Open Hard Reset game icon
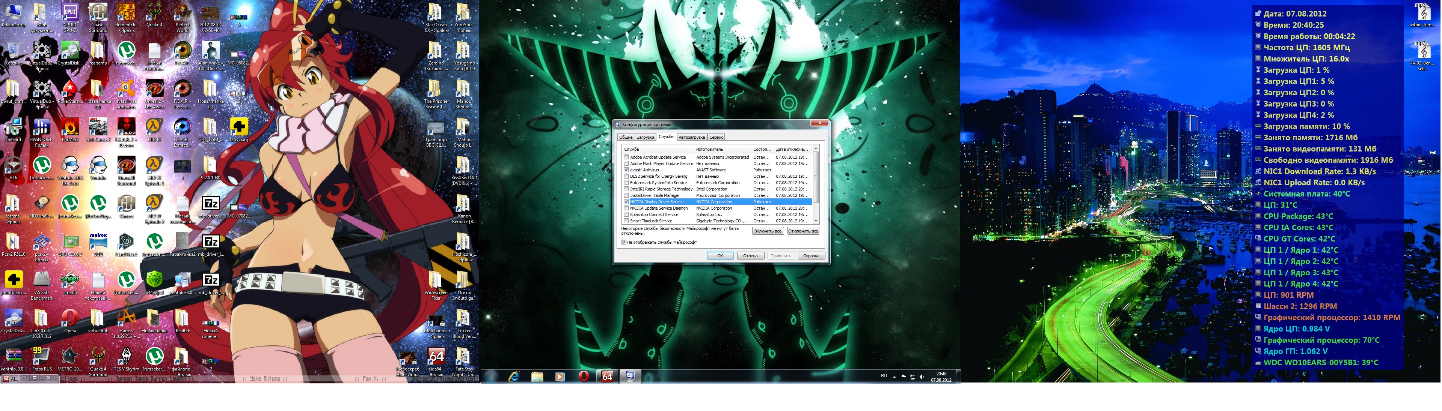 pyautogui.click(x=127, y=245)
